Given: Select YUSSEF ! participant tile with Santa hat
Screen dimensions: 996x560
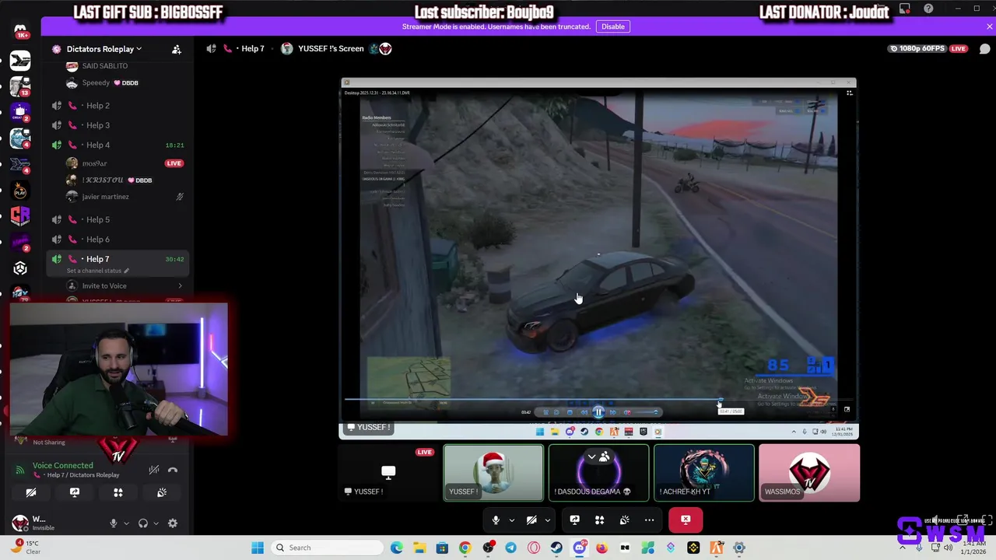Looking at the screenshot, I should click(493, 473).
